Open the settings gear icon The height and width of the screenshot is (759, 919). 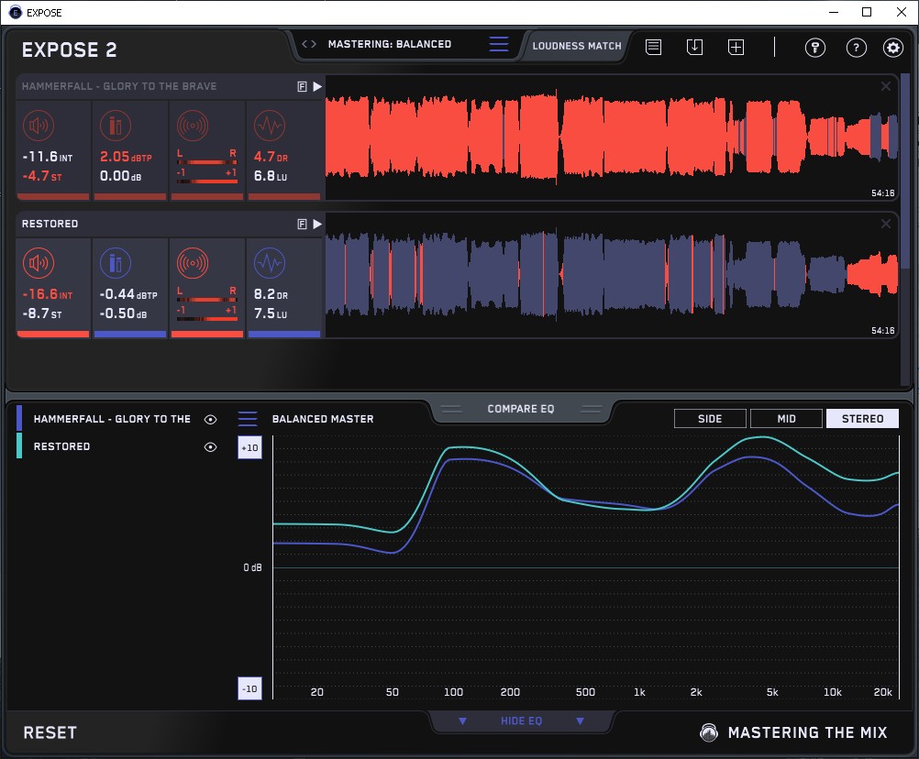coord(892,48)
